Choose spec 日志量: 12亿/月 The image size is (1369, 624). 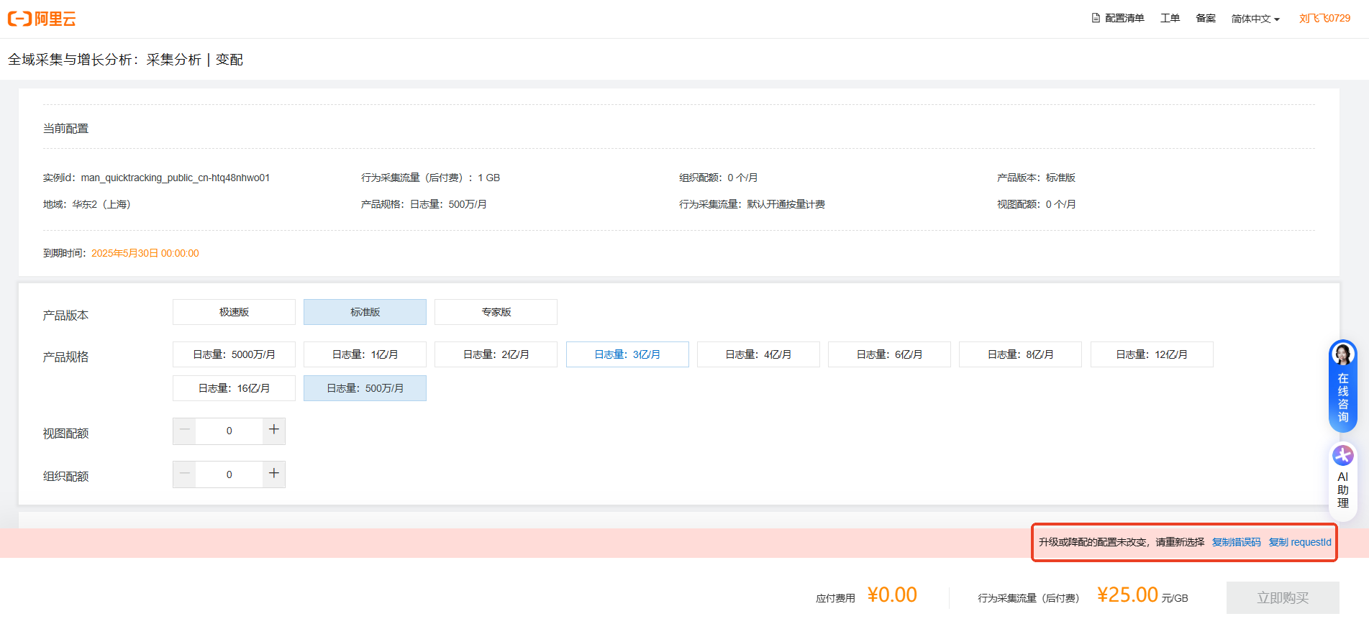(x=1152, y=354)
